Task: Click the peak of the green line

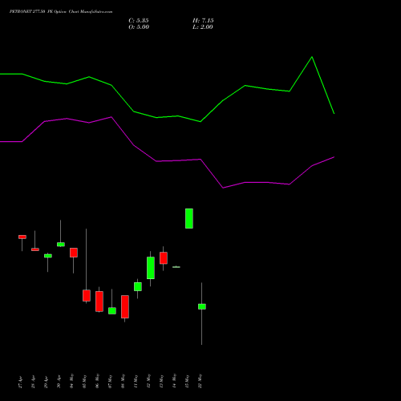Action: (312, 57)
